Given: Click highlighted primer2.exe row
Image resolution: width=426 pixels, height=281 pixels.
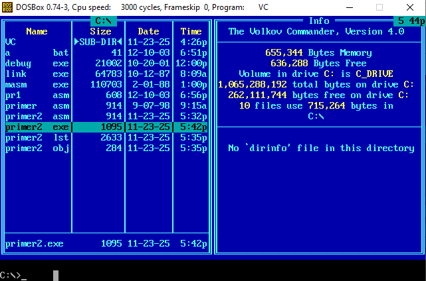Looking at the screenshot, I should (x=106, y=127).
